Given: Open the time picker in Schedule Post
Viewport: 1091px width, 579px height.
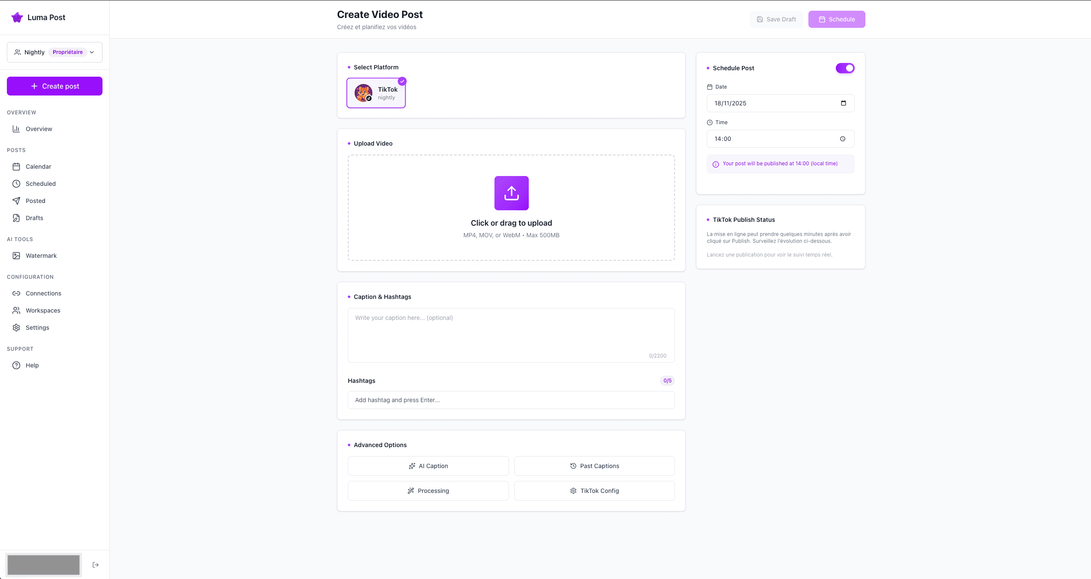Looking at the screenshot, I should point(842,138).
